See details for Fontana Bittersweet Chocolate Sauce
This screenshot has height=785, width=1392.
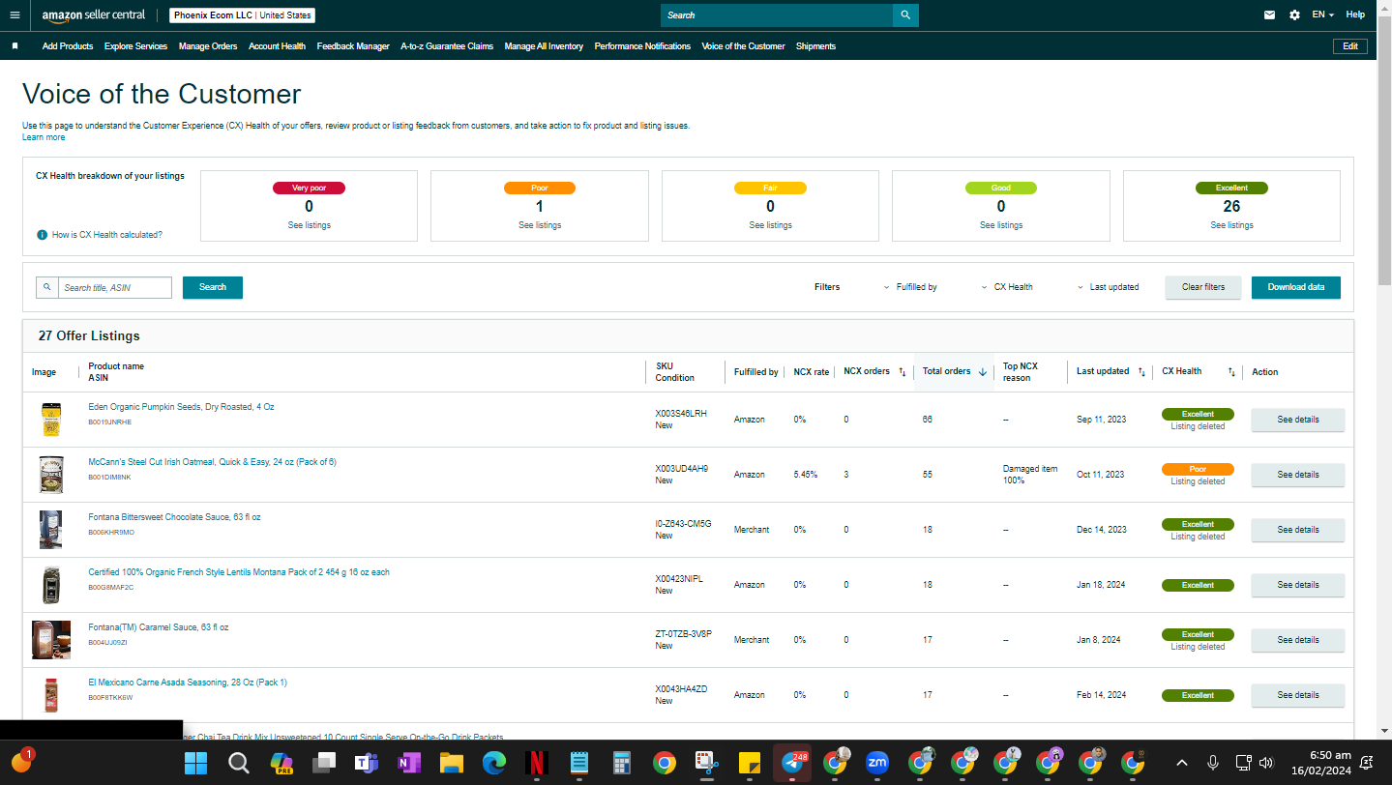tap(1298, 530)
